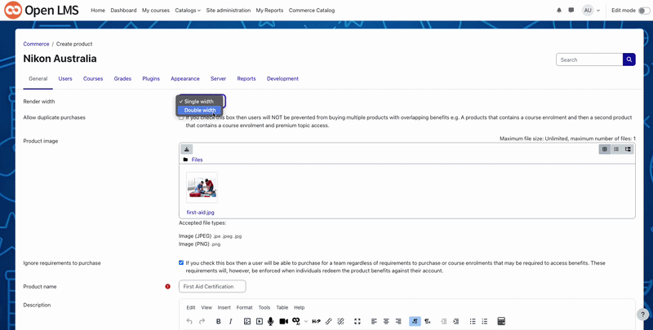Align text left in editor
Screen dimensions: 653x330
click(x=374, y=321)
